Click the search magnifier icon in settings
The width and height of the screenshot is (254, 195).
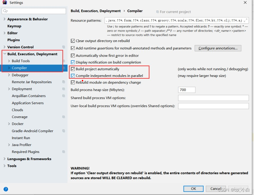5,11
